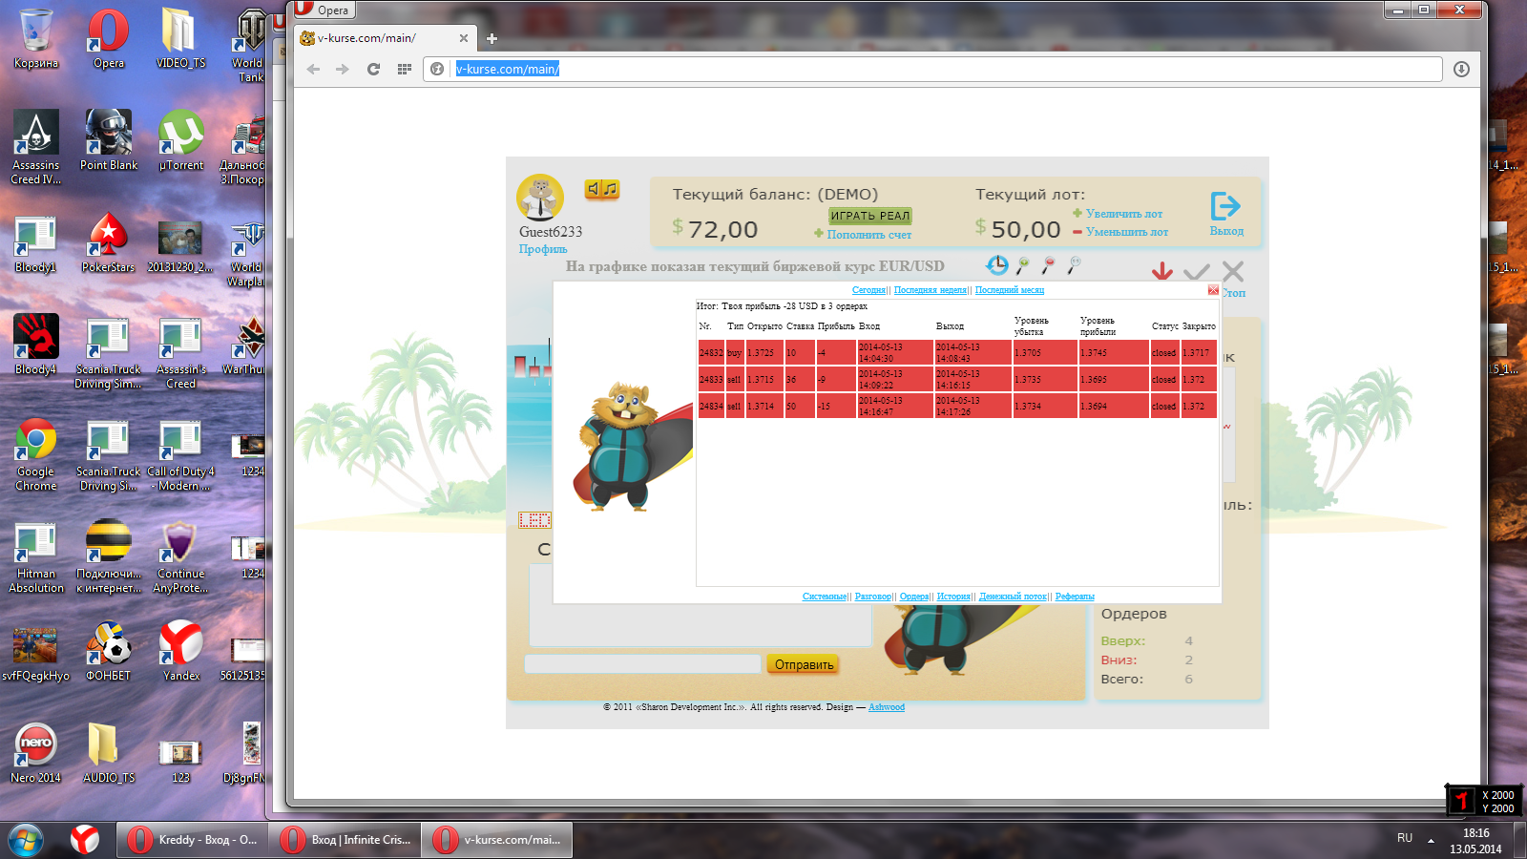This screenshot has width=1527, height=859.
Task: Open the Профиль link
Action: [543, 249]
